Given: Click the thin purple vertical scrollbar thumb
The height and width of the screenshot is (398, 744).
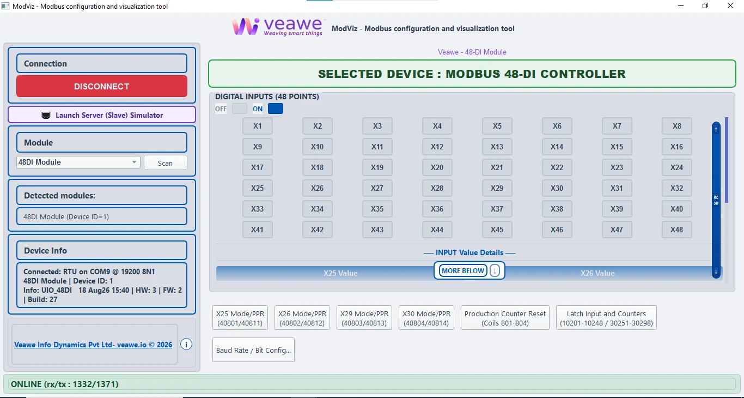Looking at the screenshot, I should [x=727, y=160].
